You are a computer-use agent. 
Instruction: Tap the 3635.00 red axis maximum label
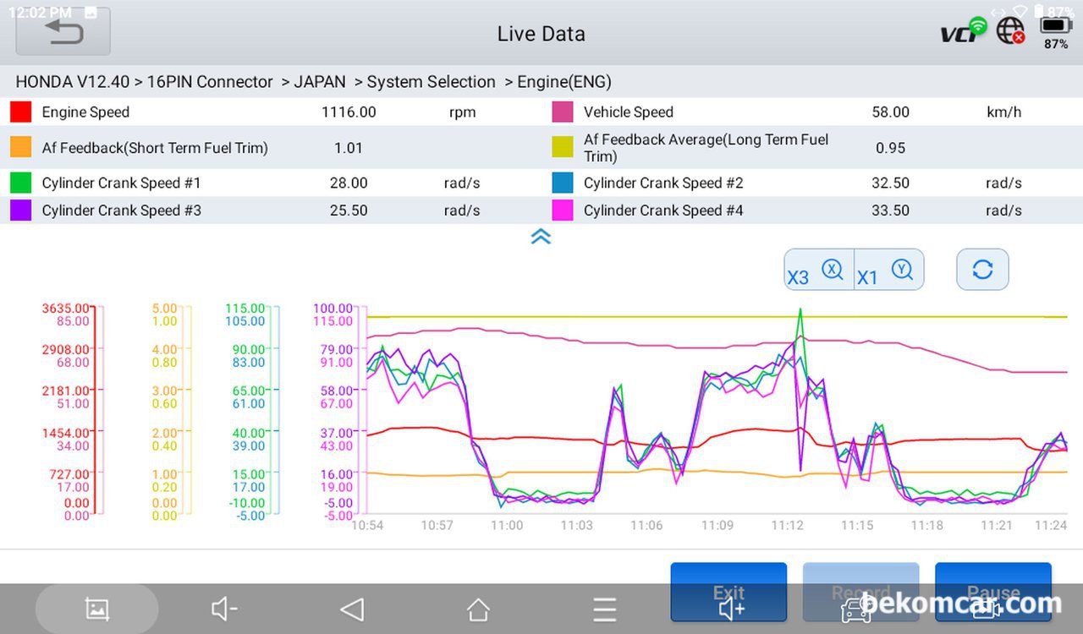(x=65, y=309)
